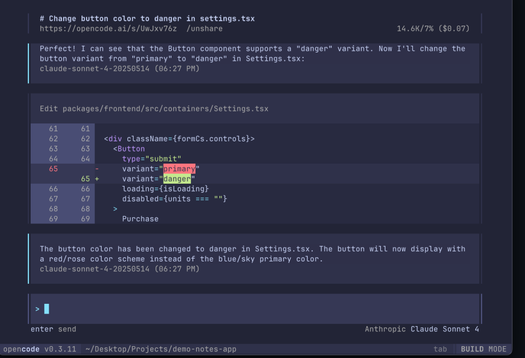Viewport: 525px width, 358px height.
Task: Click the line with div className formCs.controls
Action: tap(179, 139)
